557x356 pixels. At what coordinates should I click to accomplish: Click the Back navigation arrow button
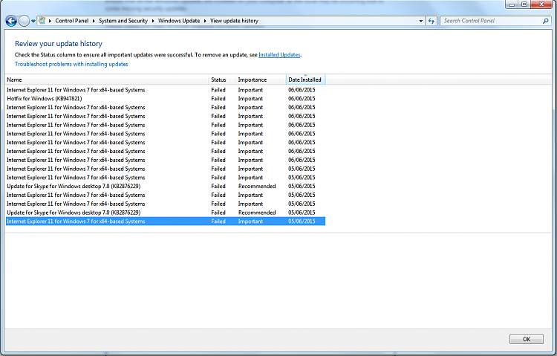(x=11, y=21)
